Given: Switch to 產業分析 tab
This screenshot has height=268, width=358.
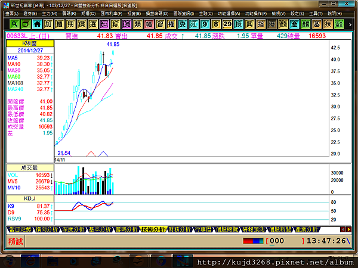Looking at the screenshot, I should click(306, 229).
